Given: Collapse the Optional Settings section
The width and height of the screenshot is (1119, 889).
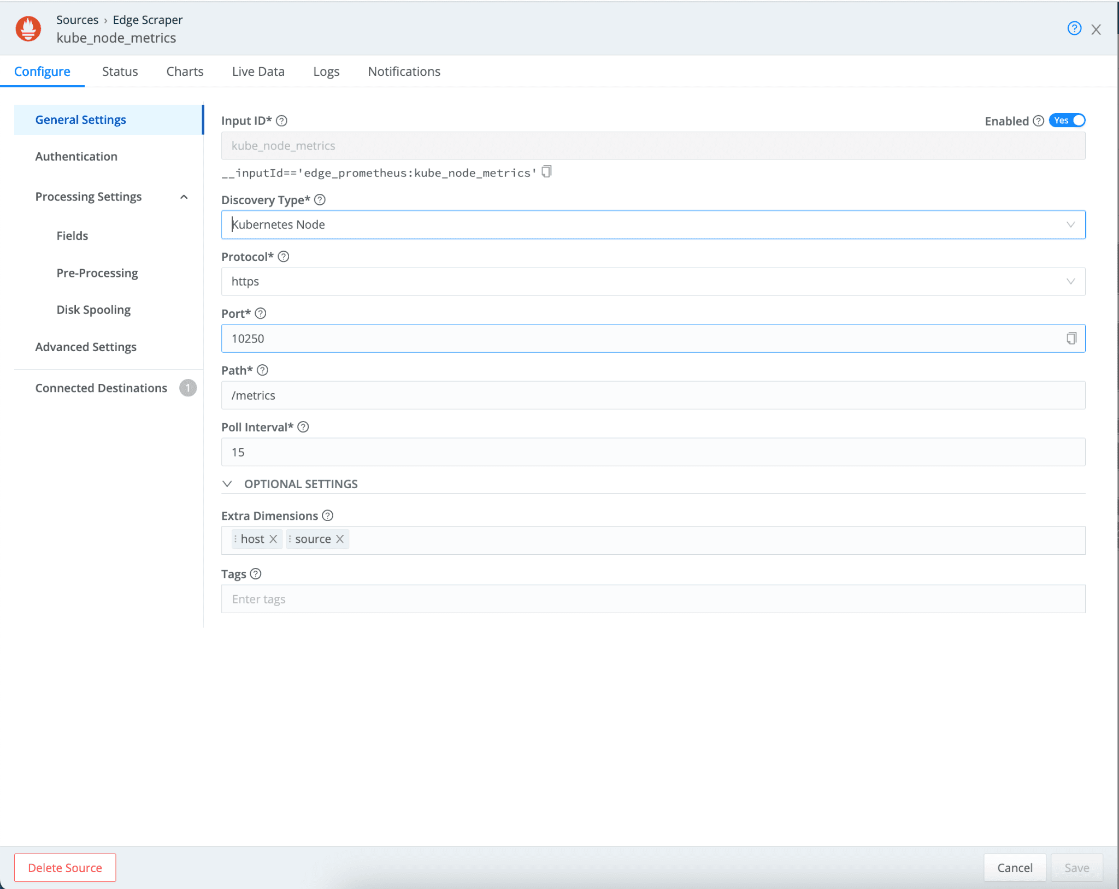Looking at the screenshot, I should [228, 484].
